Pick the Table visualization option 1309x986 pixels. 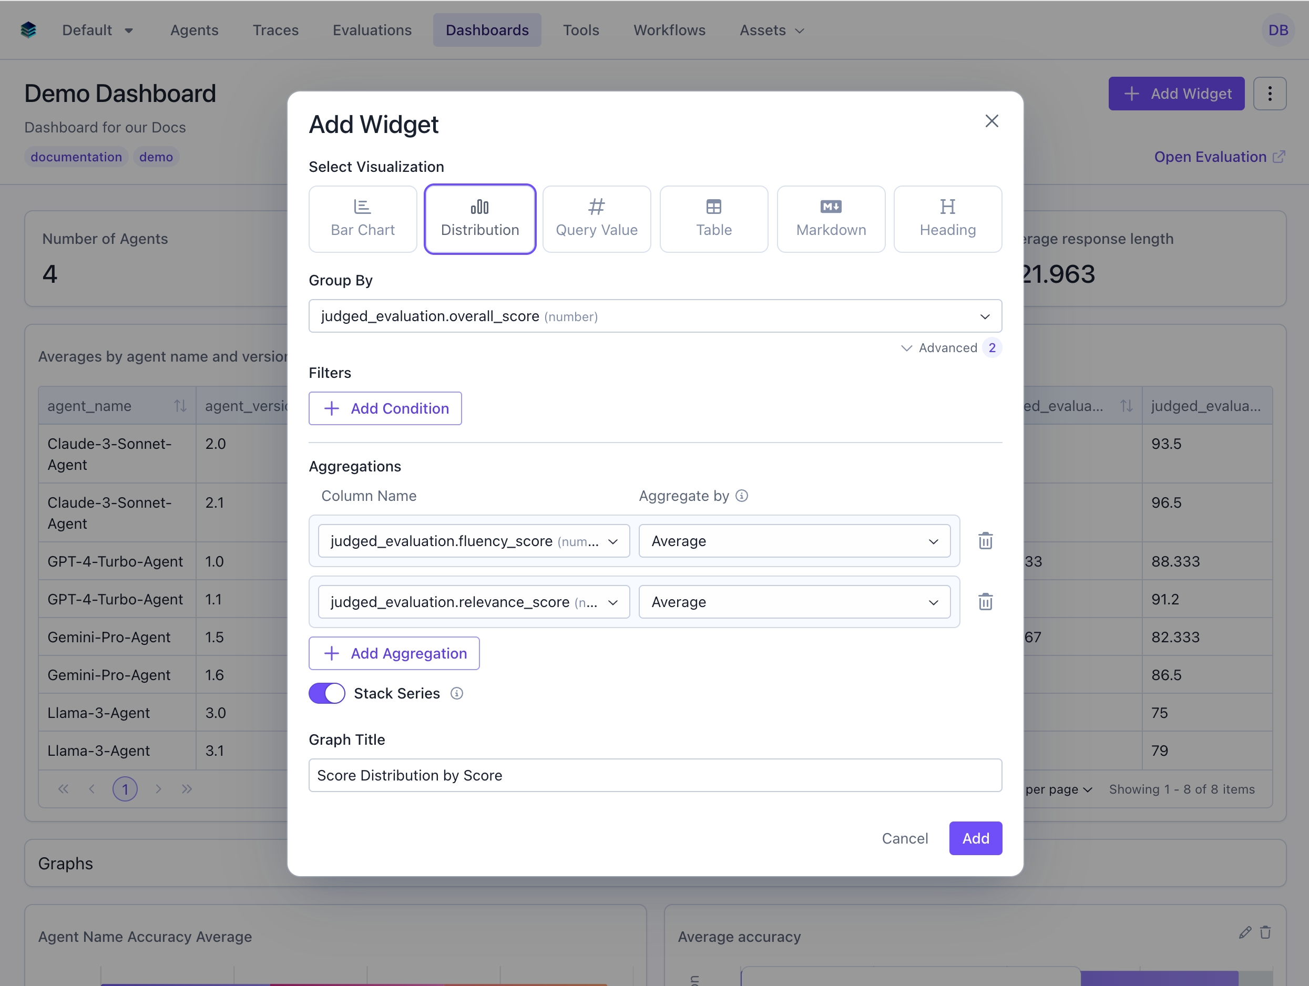click(x=713, y=219)
